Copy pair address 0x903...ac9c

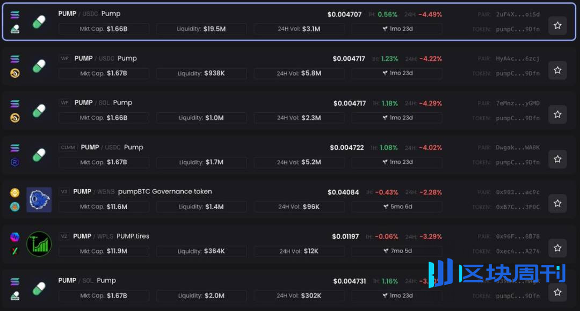coord(518,192)
